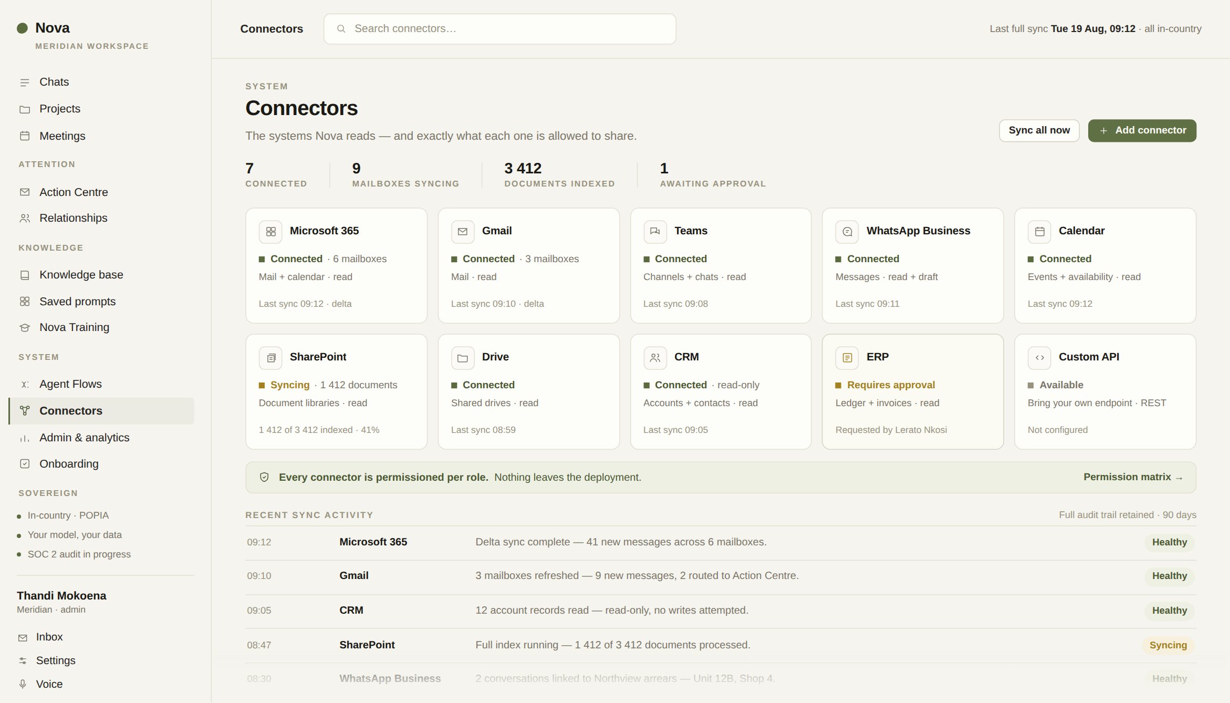Click the Voice microphone icon

[x=23, y=684]
